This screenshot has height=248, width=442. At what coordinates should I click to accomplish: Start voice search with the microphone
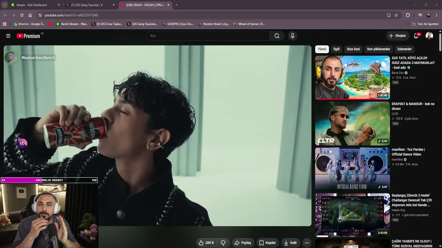coord(292,36)
